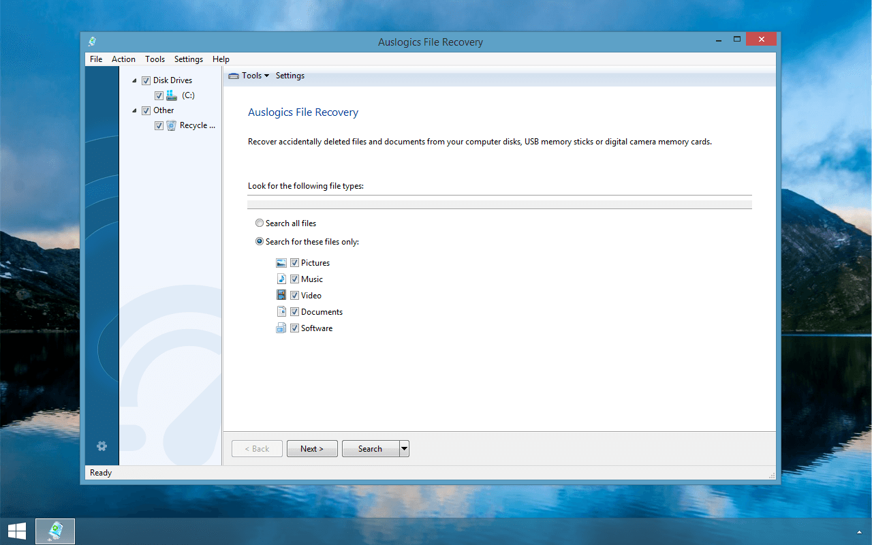
Task: Select the Other tree label
Action: coord(163,110)
